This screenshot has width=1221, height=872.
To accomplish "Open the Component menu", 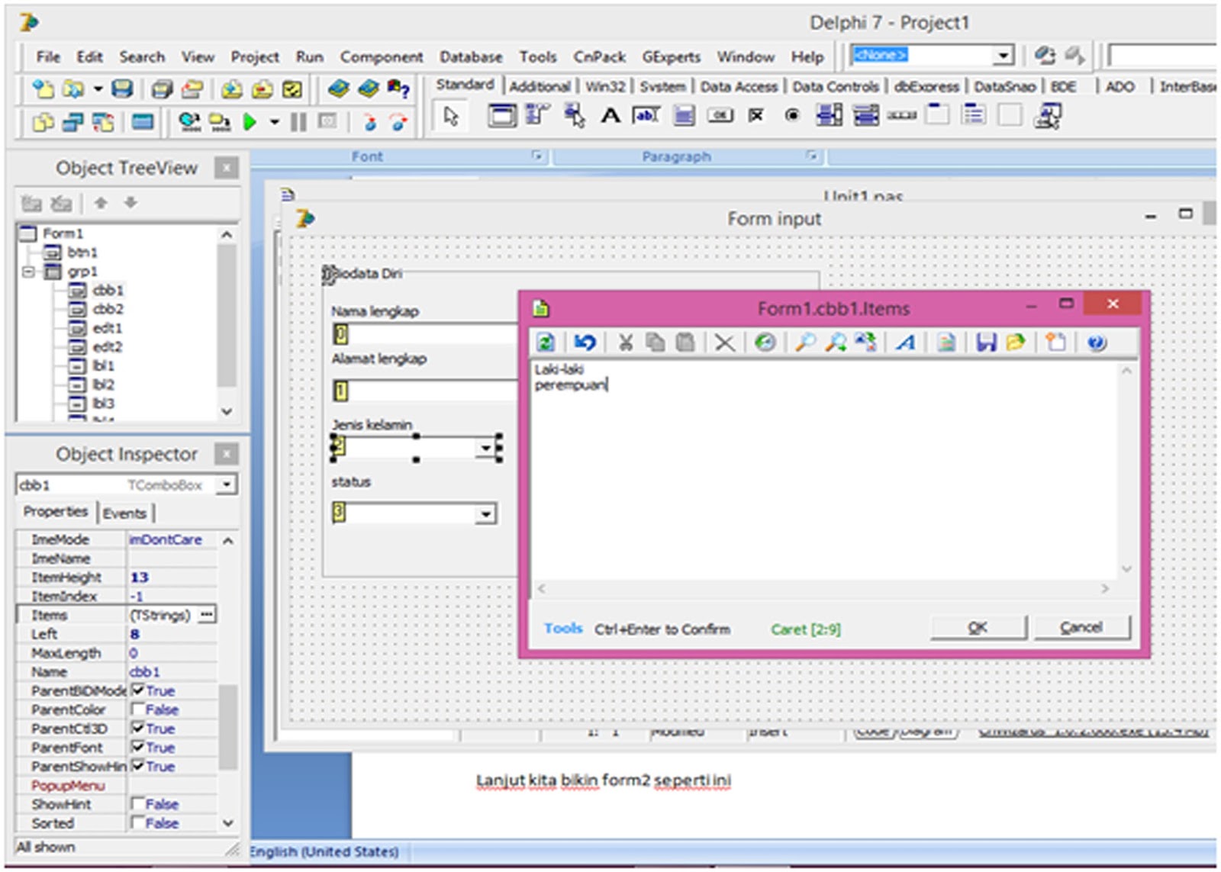I will coord(382,57).
